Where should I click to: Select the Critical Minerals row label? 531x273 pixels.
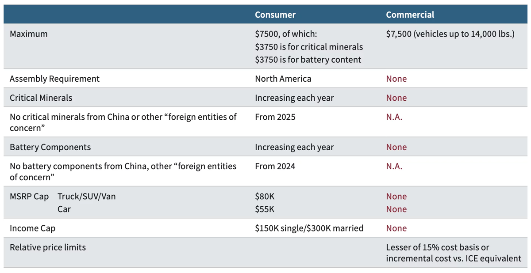[x=41, y=98]
